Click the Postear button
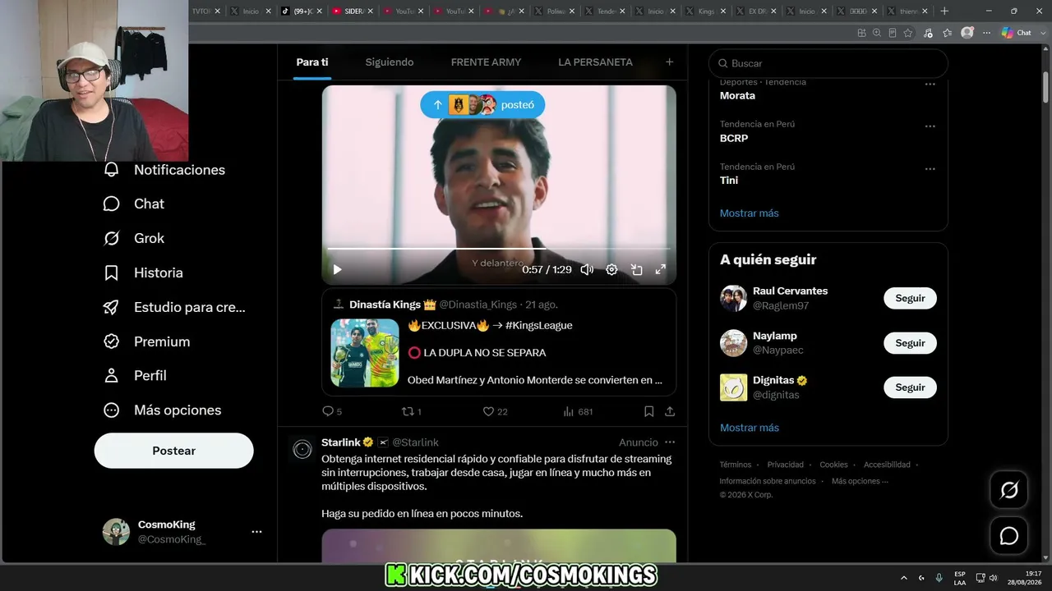This screenshot has height=591, width=1052. click(174, 451)
